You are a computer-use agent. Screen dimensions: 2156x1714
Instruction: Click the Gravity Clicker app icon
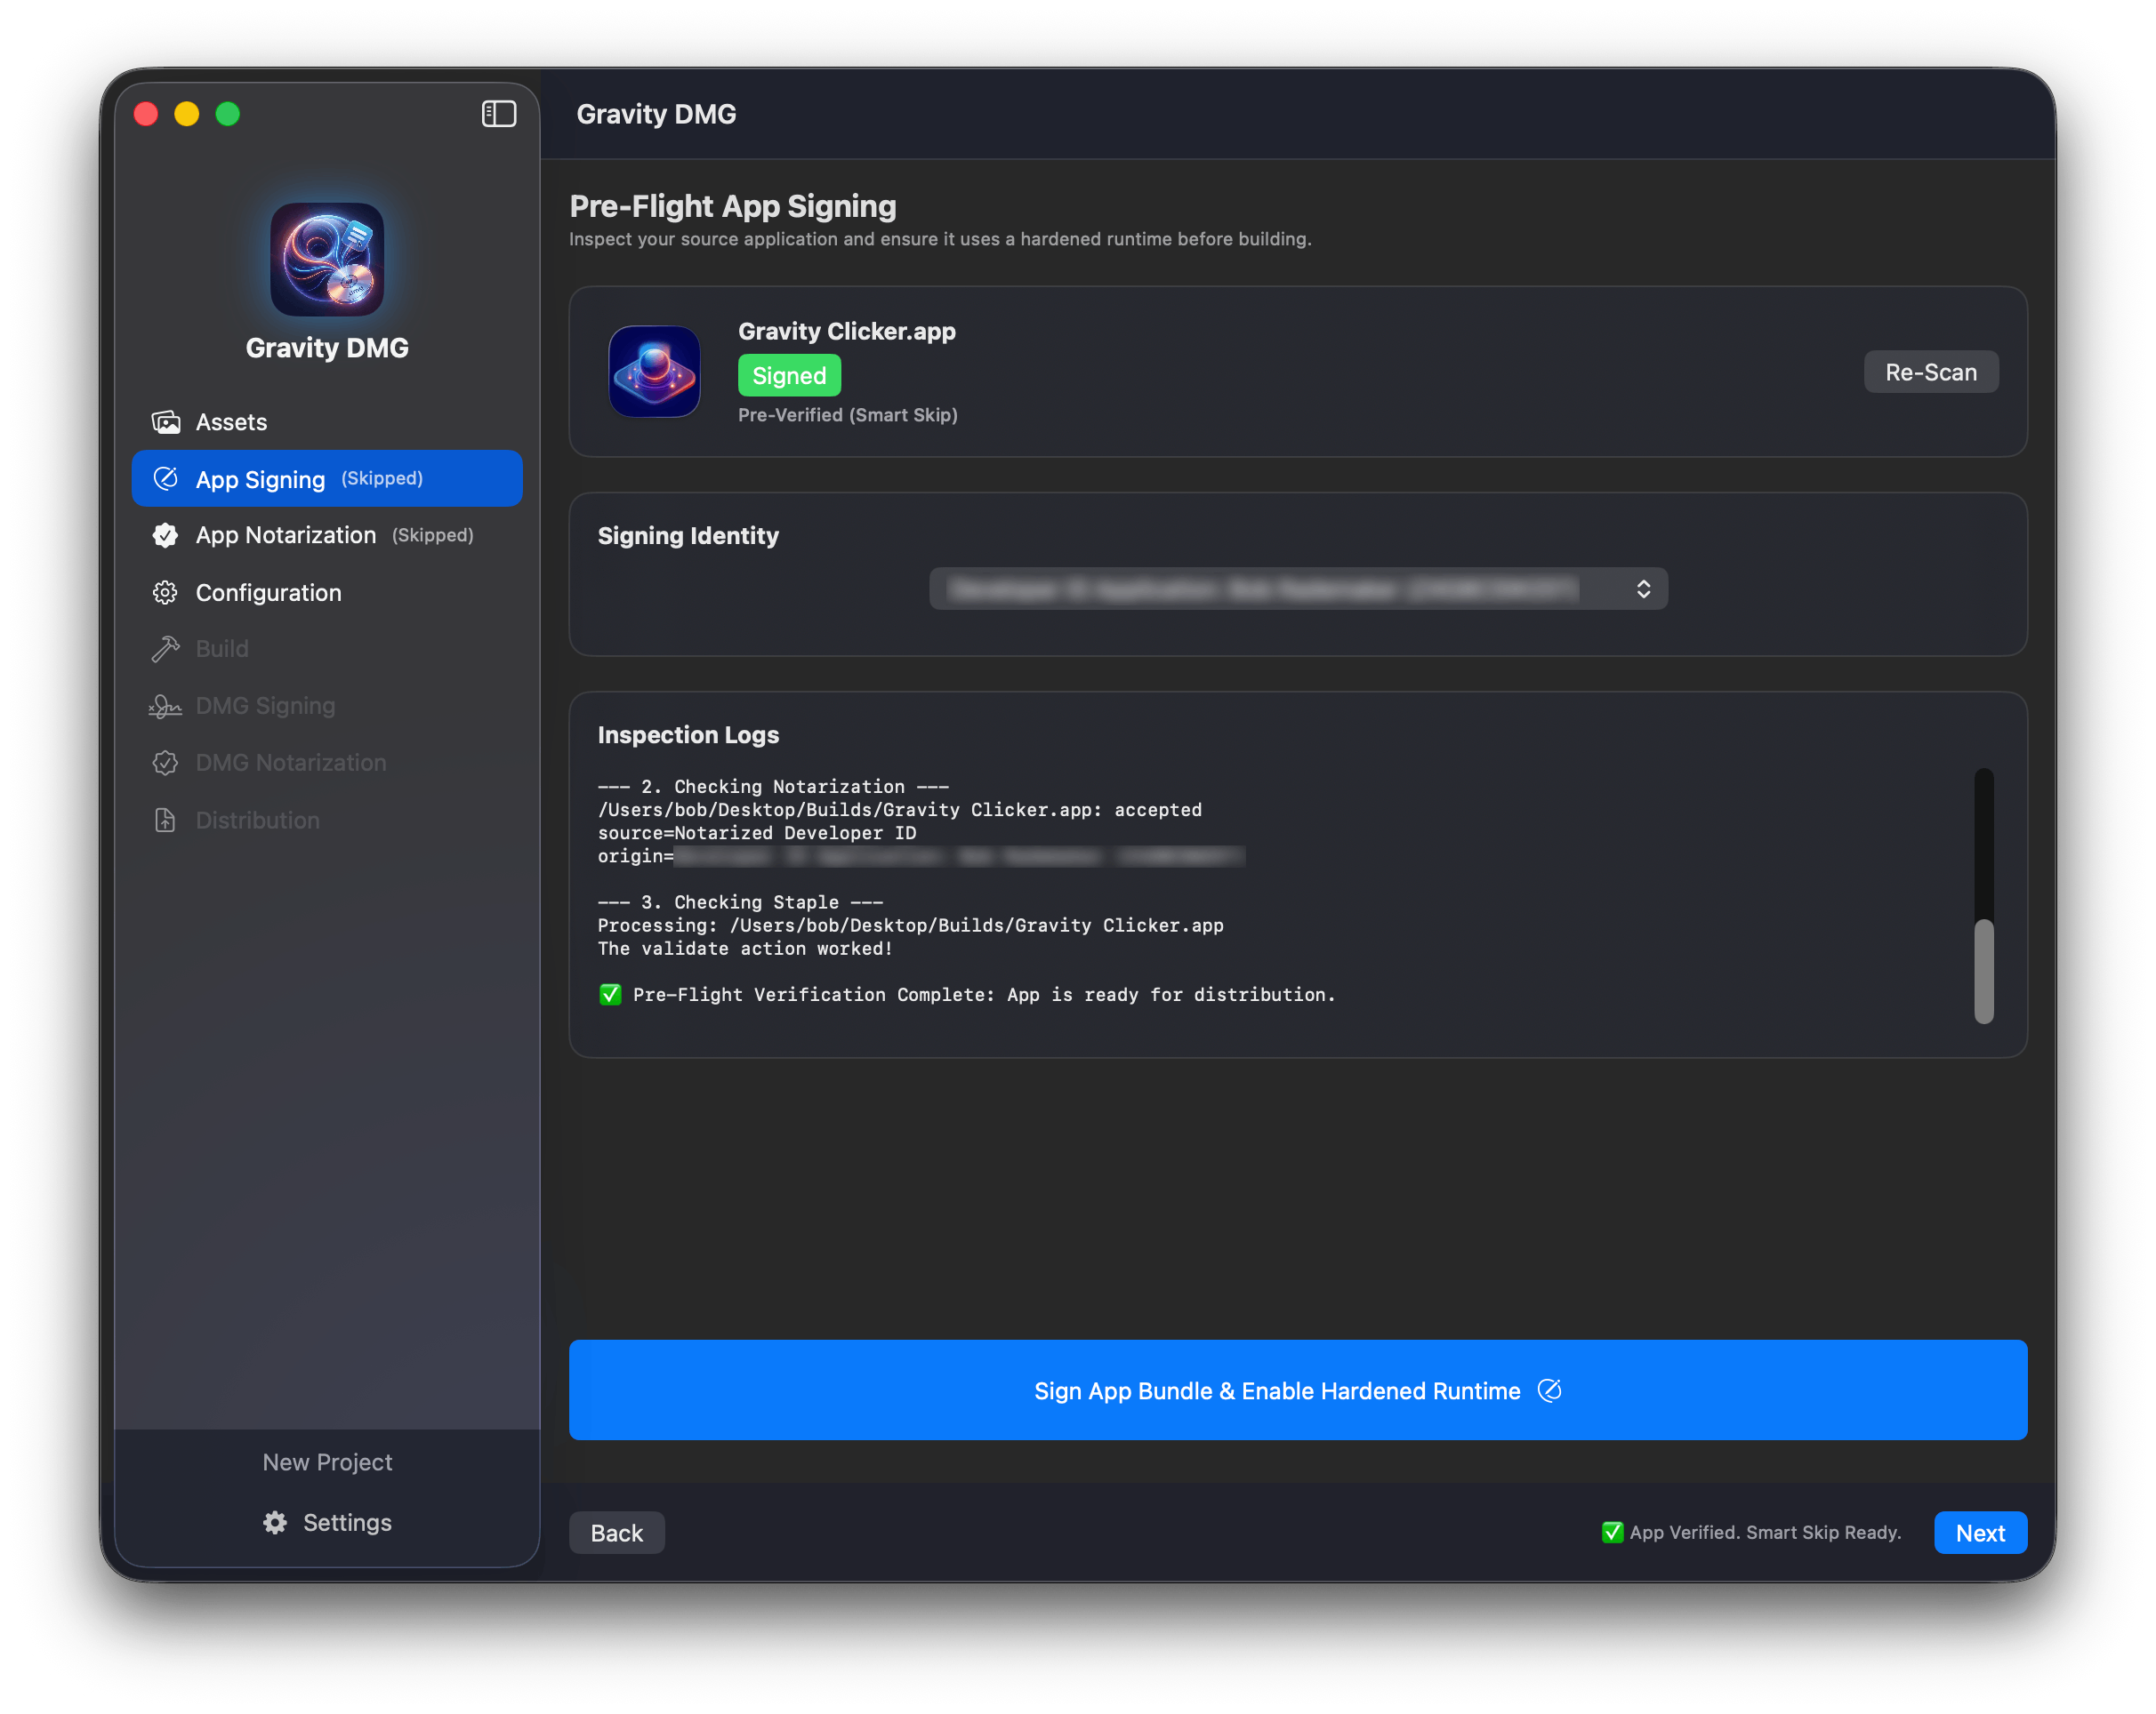pyautogui.click(x=654, y=372)
